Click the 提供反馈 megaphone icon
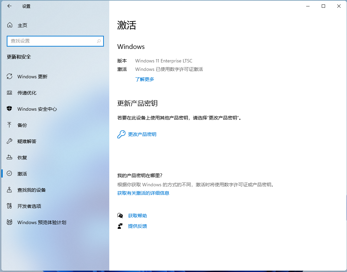Viewport: 347px width, 272px height. point(120,226)
